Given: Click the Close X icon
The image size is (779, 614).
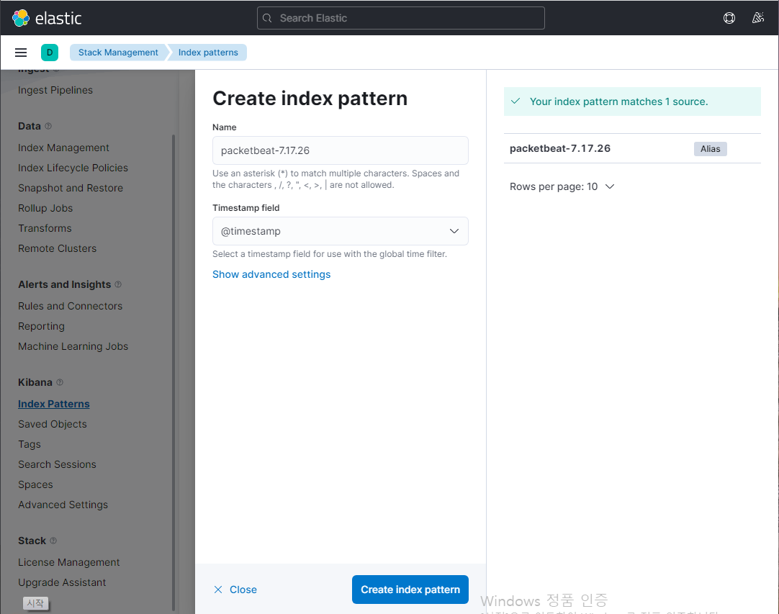Looking at the screenshot, I should click(218, 590).
